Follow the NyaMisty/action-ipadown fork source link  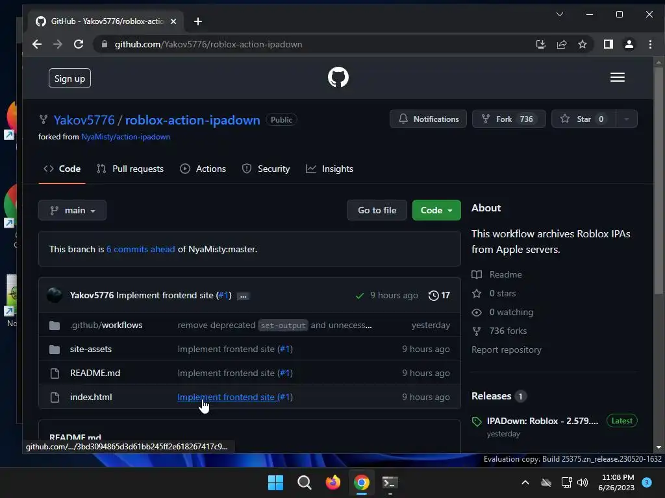tap(125, 137)
